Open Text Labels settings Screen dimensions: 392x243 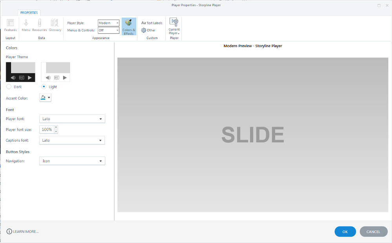152,23
